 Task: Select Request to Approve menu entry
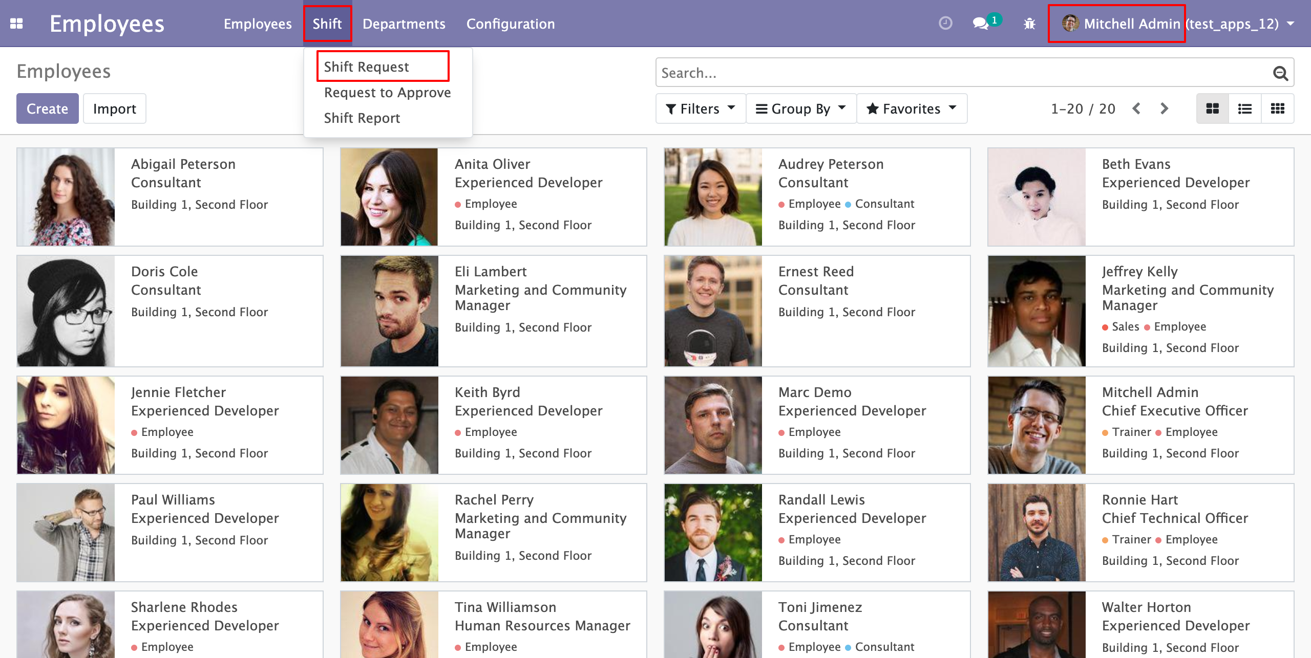[388, 93]
